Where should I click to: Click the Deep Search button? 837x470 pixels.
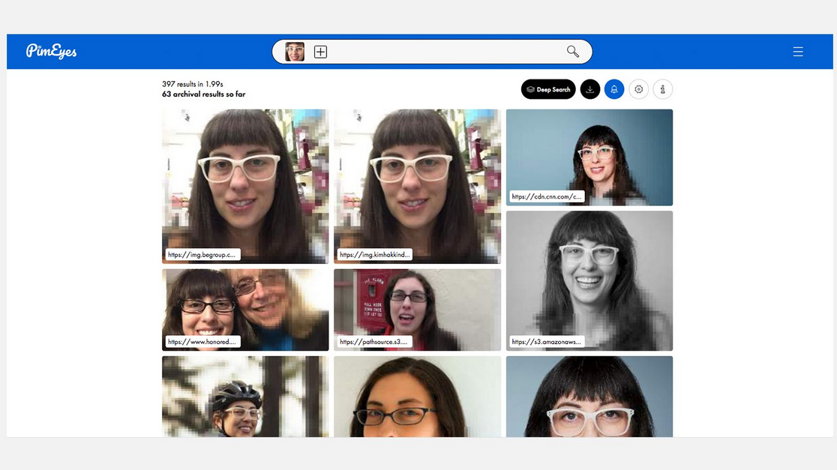click(x=548, y=89)
